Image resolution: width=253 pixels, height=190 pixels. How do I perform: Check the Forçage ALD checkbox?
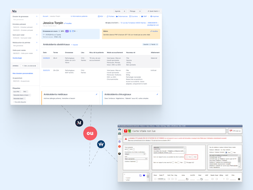tap(185, 162)
